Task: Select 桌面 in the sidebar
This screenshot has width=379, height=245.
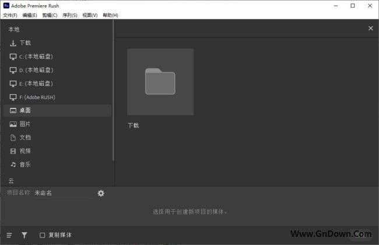Action: [58, 110]
